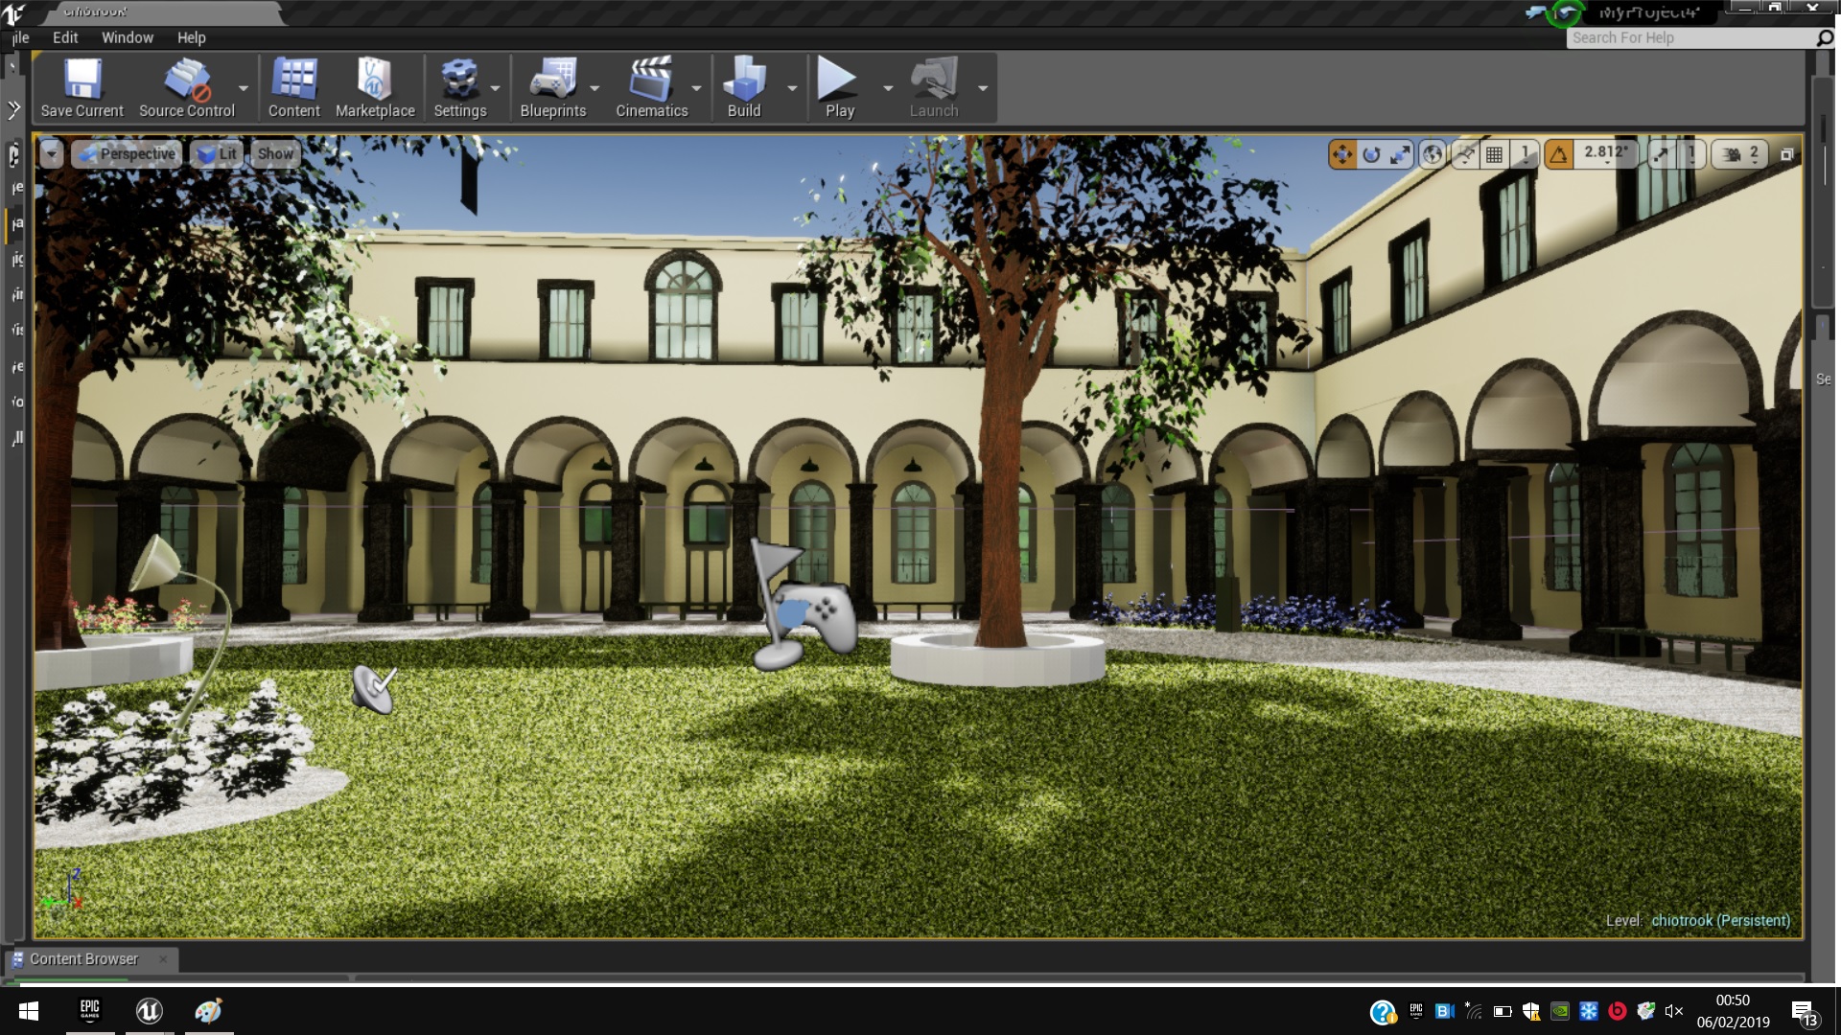This screenshot has height=1035, width=1841.
Task: Click the Save Current toolbar icon
Action: (82, 87)
